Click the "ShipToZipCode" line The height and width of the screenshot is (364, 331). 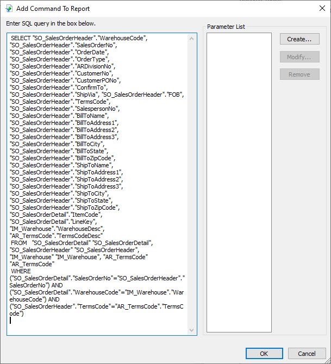point(65,208)
